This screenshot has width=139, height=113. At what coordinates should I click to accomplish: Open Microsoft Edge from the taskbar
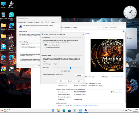coord(64,110)
